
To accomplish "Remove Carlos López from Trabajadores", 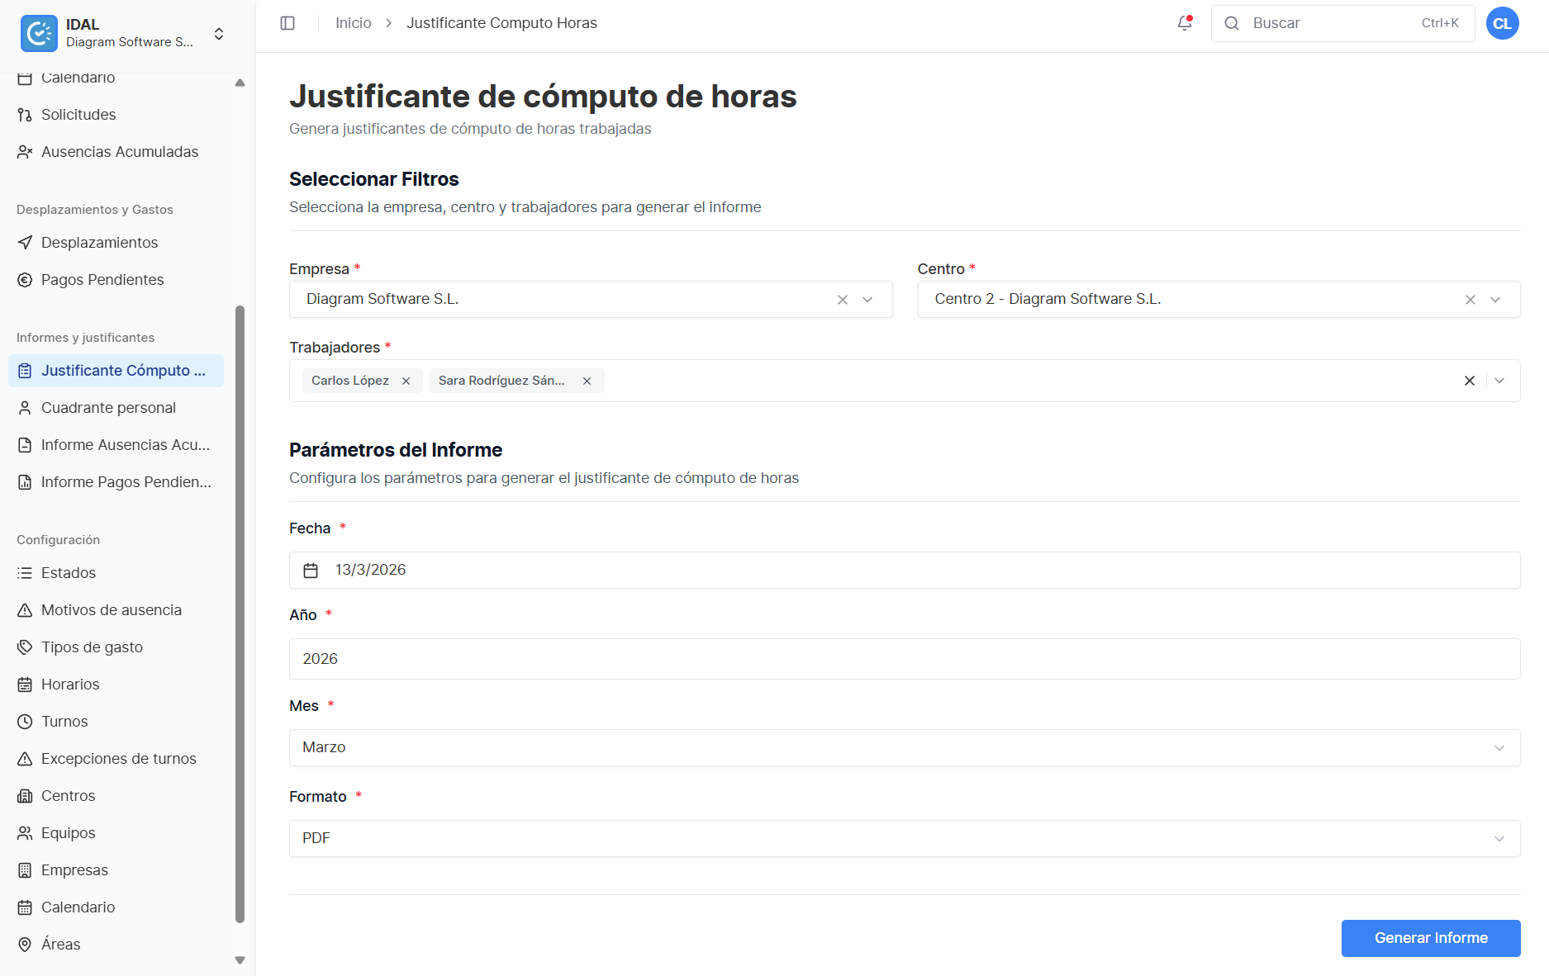I will click(x=406, y=381).
